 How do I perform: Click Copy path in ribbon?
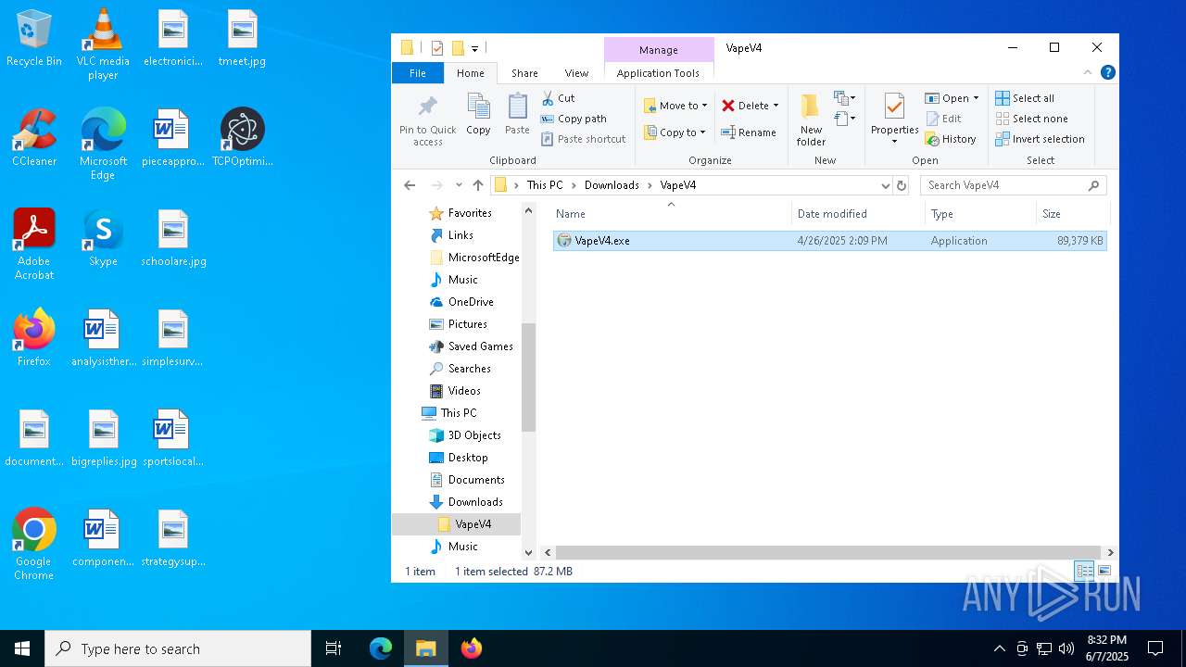(x=574, y=119)
